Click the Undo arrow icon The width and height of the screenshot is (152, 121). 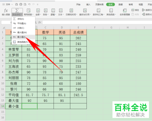click(x=29, y=4)
